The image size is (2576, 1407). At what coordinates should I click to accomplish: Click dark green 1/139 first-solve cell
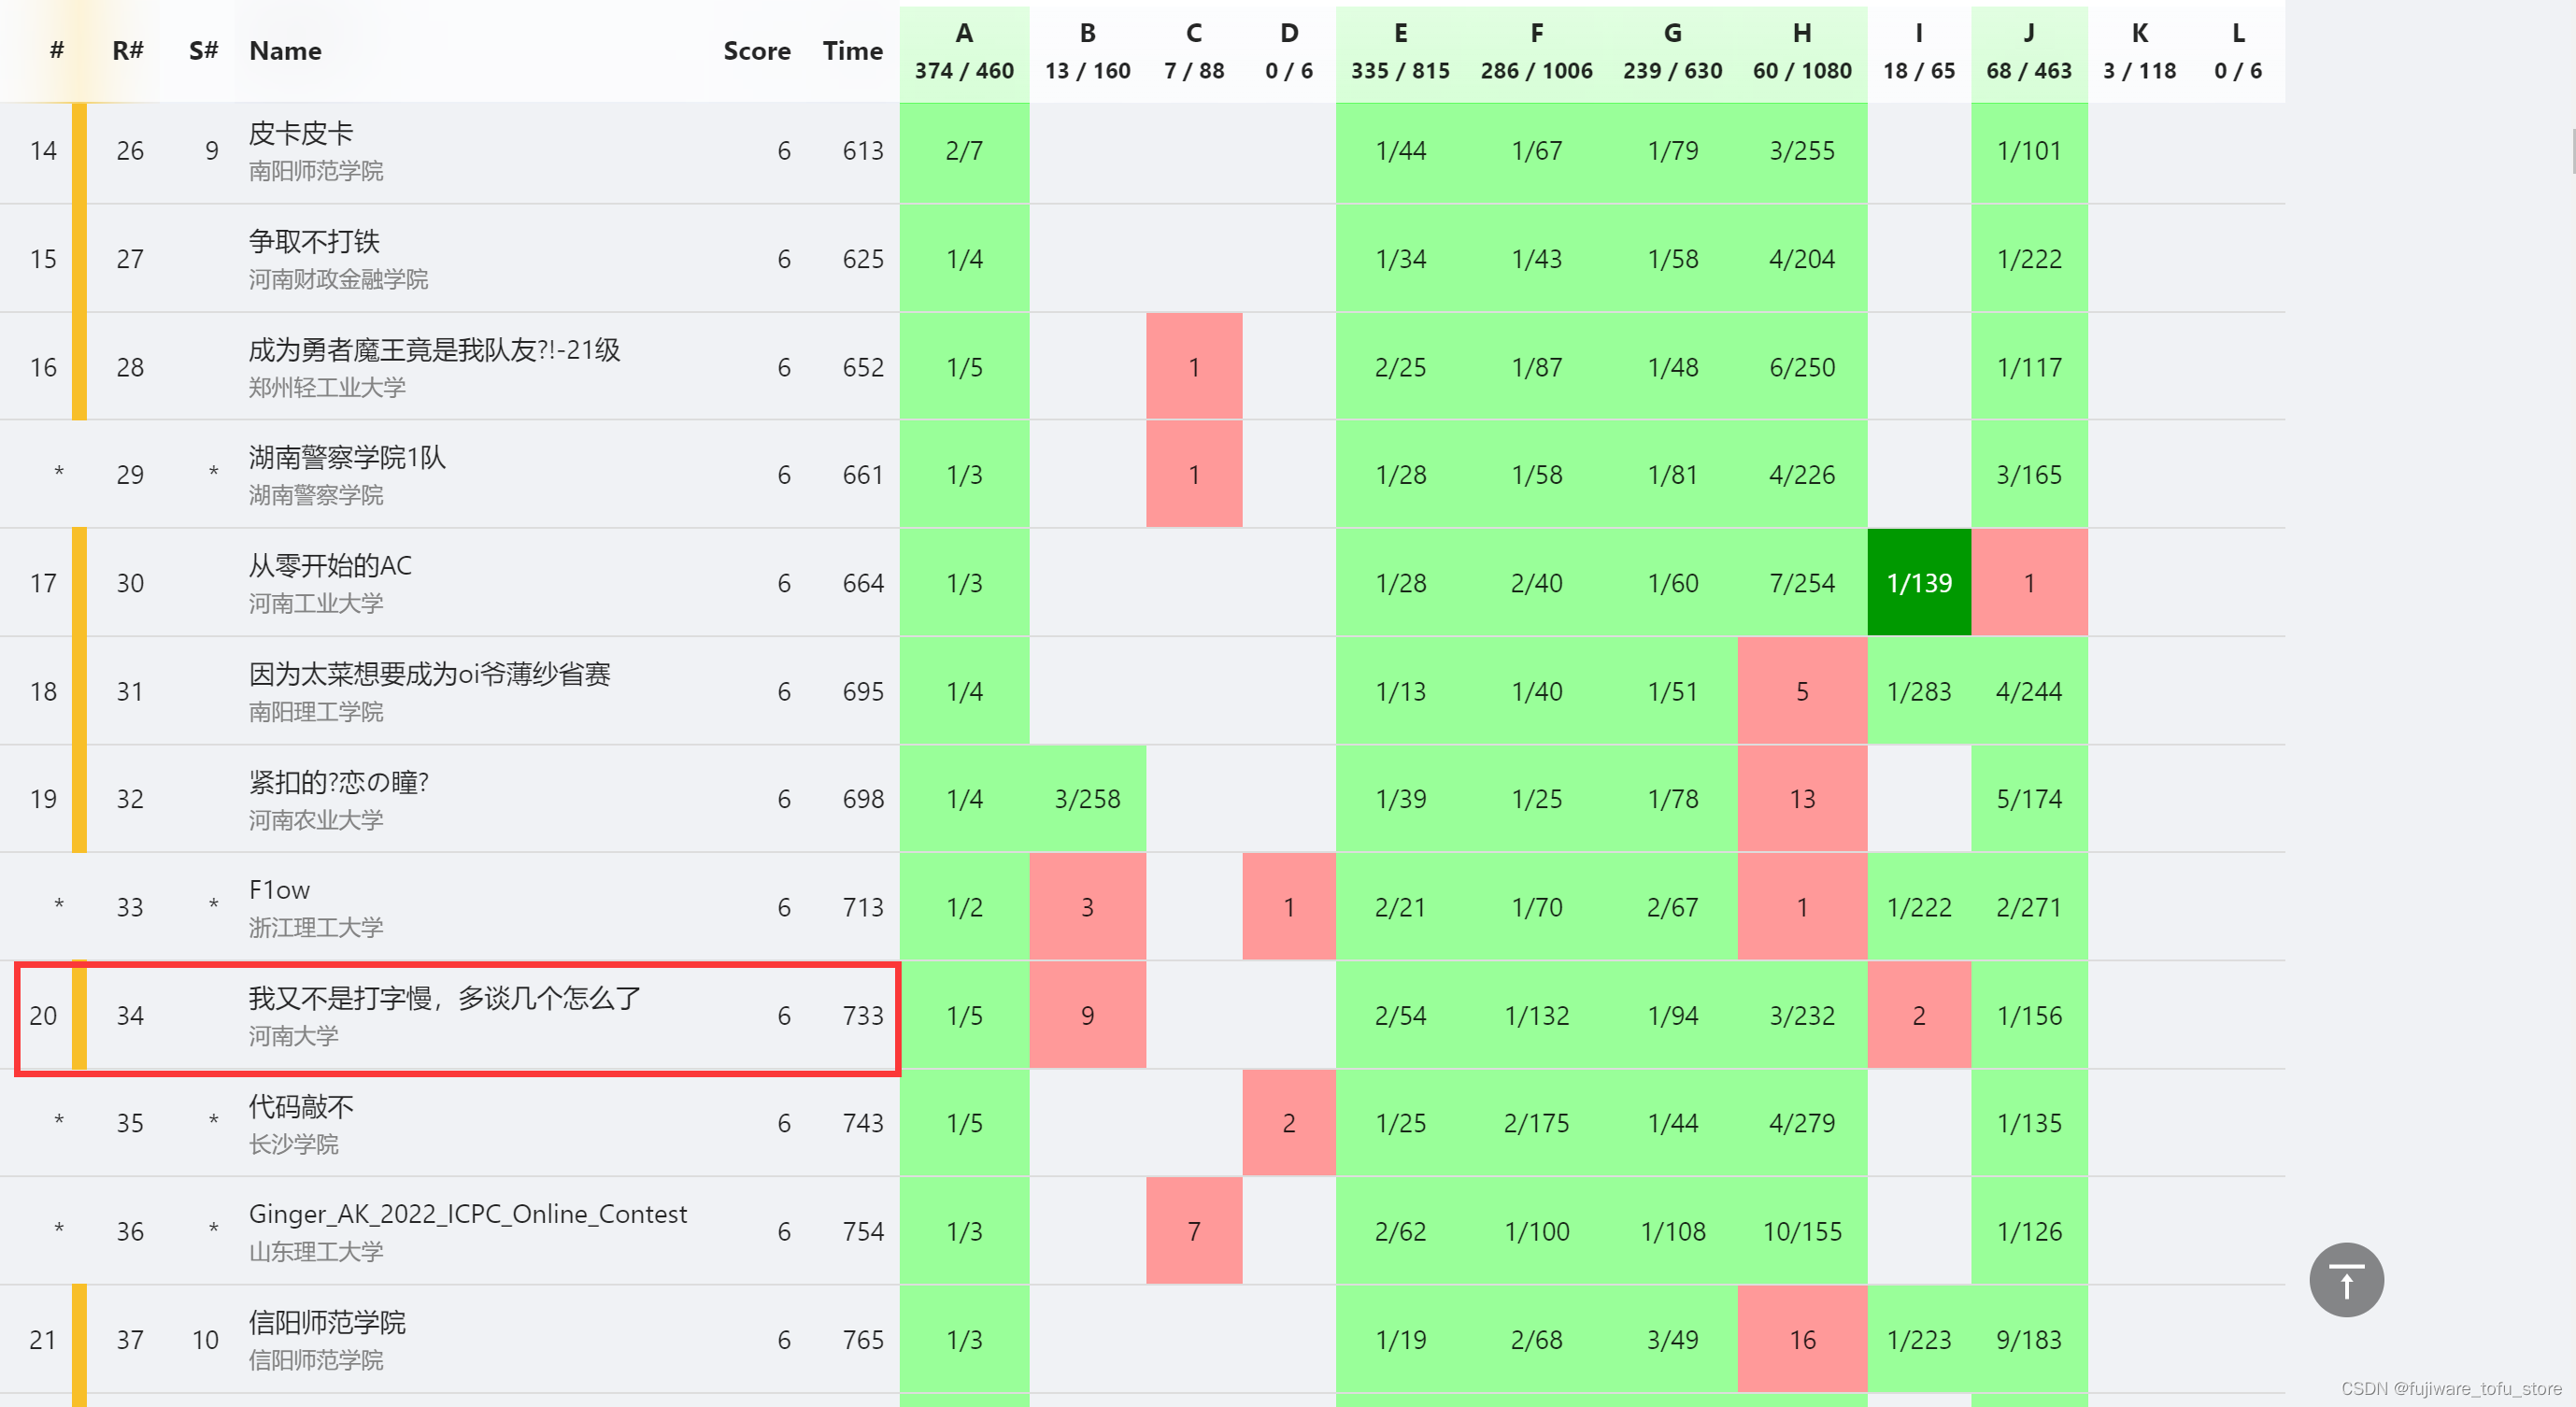tap(1918, 583)
